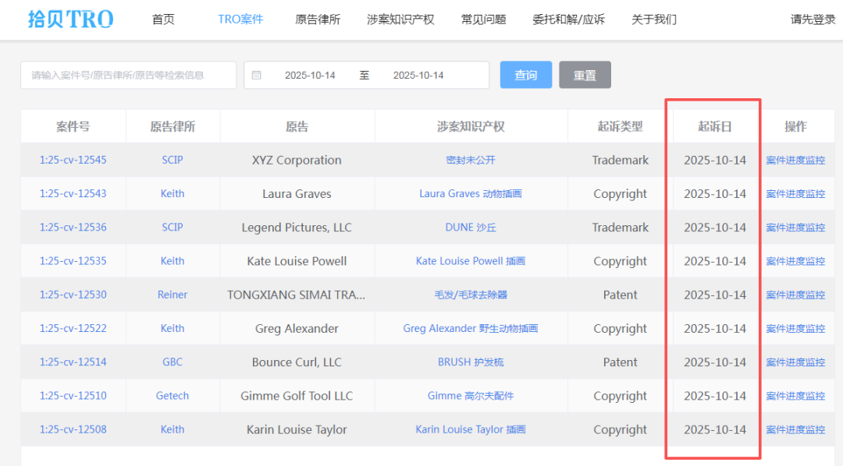Screen dimensions: 843x466
Task: Click the 起诉日 column header
Action: click(x=715, y=126)
